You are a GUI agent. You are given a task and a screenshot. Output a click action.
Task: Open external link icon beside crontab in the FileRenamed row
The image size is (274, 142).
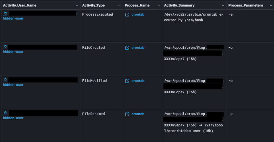(127, 114)
